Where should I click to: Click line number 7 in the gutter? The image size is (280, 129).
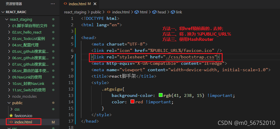[x=72, y=57]
